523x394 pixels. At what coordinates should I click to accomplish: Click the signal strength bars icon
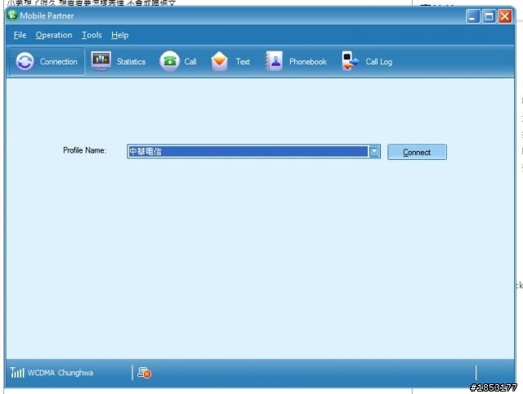[x=17, y=372]
